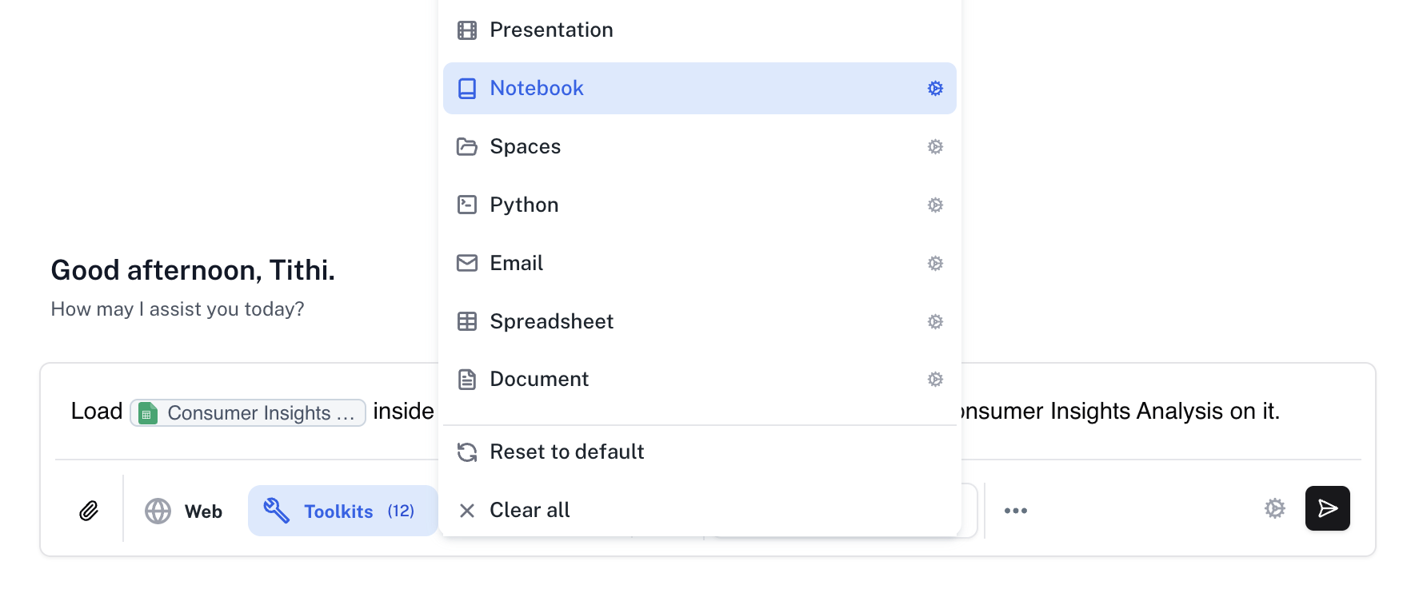Viewport: 1403px width, 593px height.
Task: Choose the Email toolkit item
Action: (x=516, y=264)
